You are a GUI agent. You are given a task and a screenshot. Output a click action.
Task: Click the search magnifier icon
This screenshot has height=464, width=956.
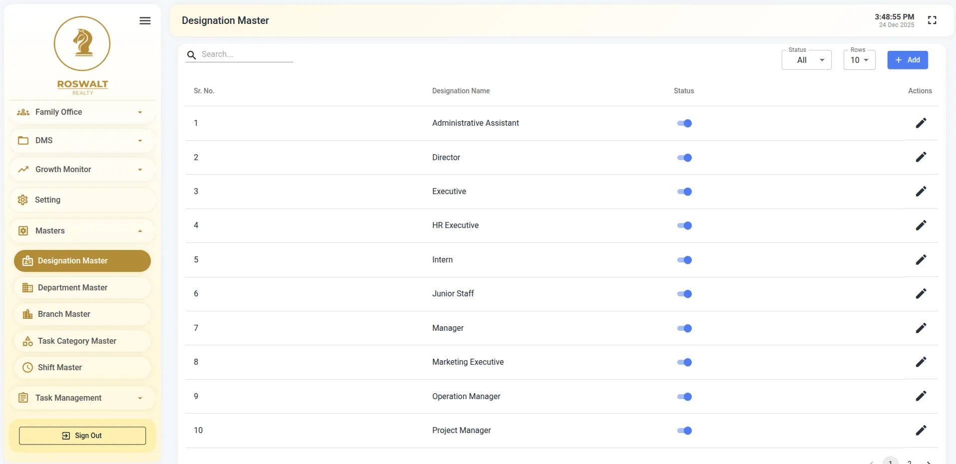[x=191, y=55]
